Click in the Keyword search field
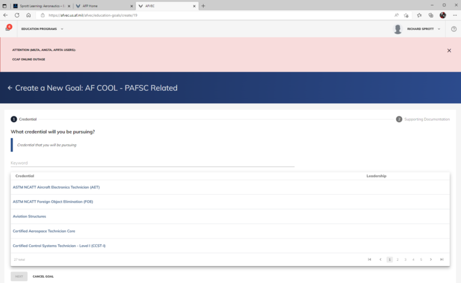Screen dimensions: 461x283 [x=152, y=163]
